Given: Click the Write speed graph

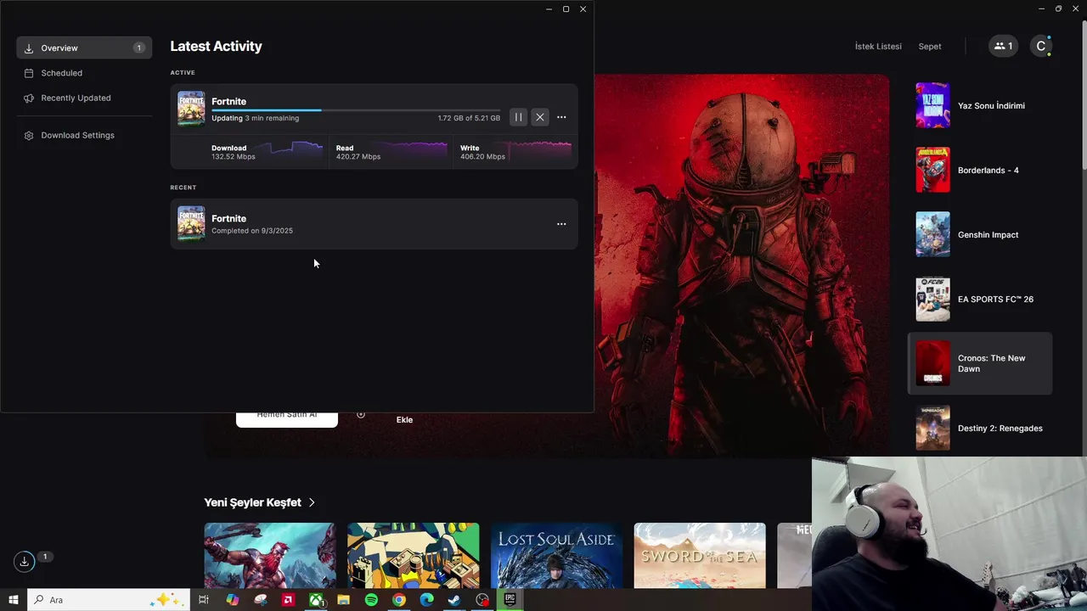Looking at the screenshot, I should pyautogui.click(x=540, y=150).
